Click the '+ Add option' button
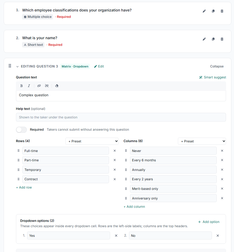The height and width of the screenshot is (252, 234). (209, 222)
